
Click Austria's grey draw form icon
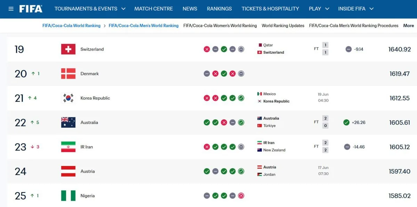click(215, 171)
